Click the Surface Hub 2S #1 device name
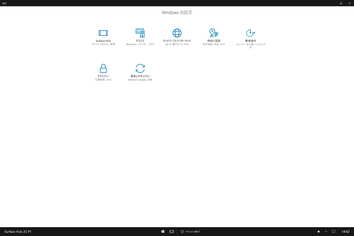The image size is (354, 236). click(x=18, y=232)
